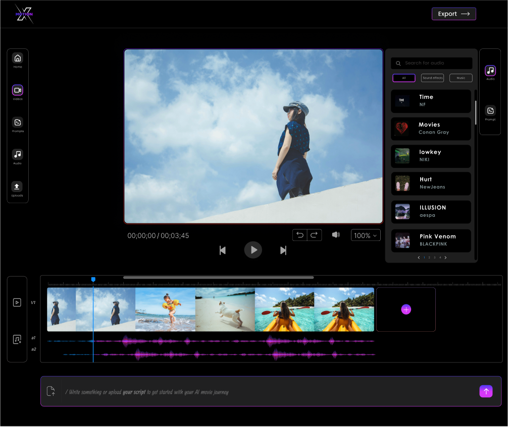Click the Export button
508x427 pixels.
453,14
